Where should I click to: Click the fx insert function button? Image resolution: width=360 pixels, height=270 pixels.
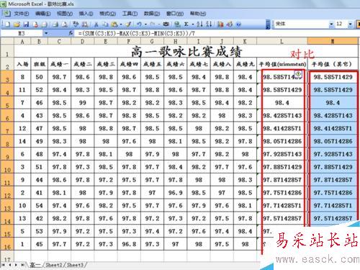pos(71,33)
